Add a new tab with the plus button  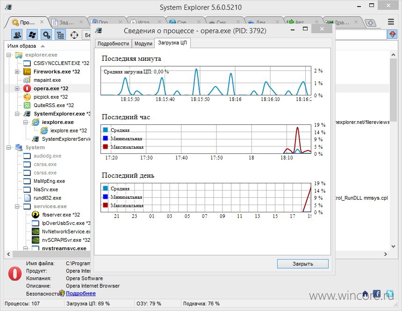371,23
